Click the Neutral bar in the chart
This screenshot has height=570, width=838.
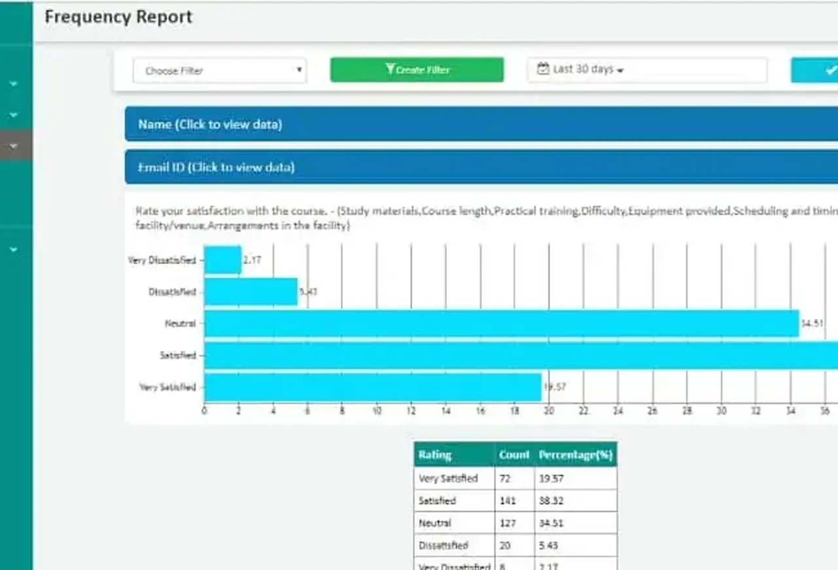coord(501,324)
